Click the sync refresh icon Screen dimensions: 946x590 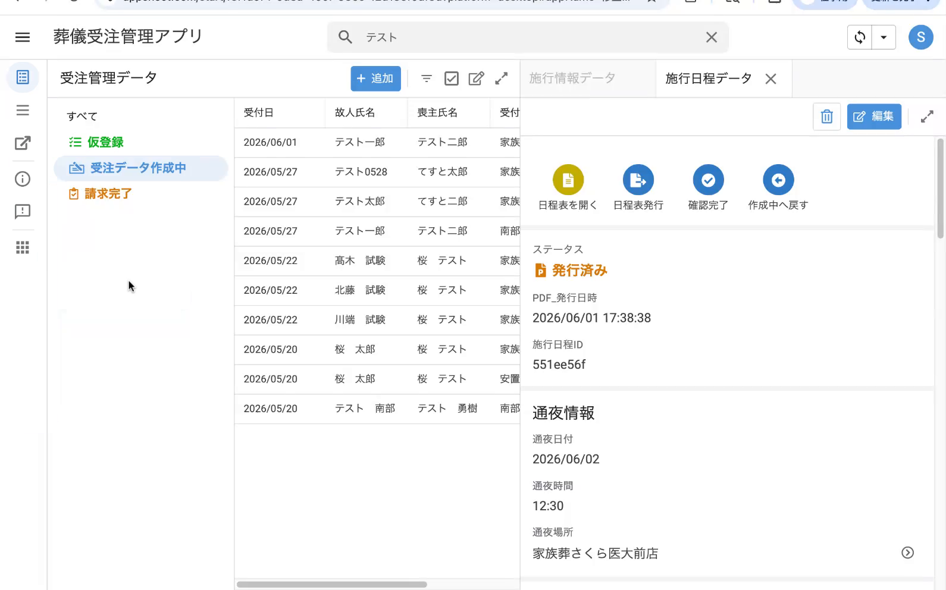(860, 37)
